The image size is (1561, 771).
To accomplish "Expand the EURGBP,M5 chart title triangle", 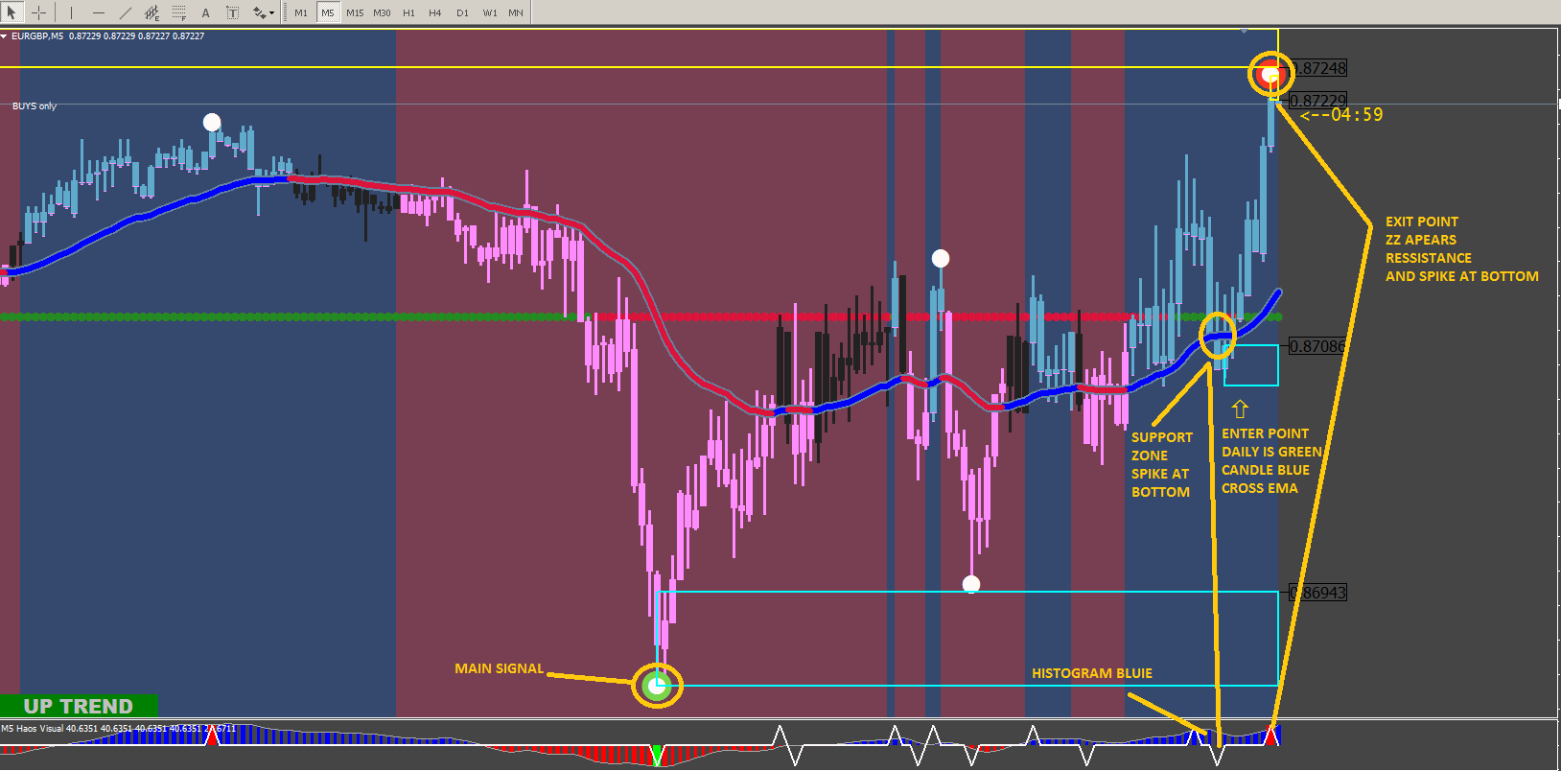I will pos(4,36).
